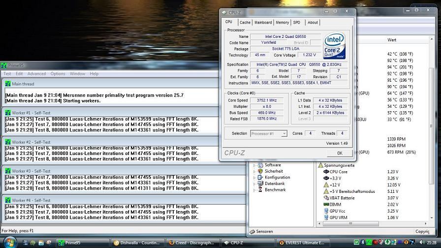The width and height of the screenshot is (441, 248).
Task: Click the Core Speed 3752.1 MHz field
Action: coord(267,100)
